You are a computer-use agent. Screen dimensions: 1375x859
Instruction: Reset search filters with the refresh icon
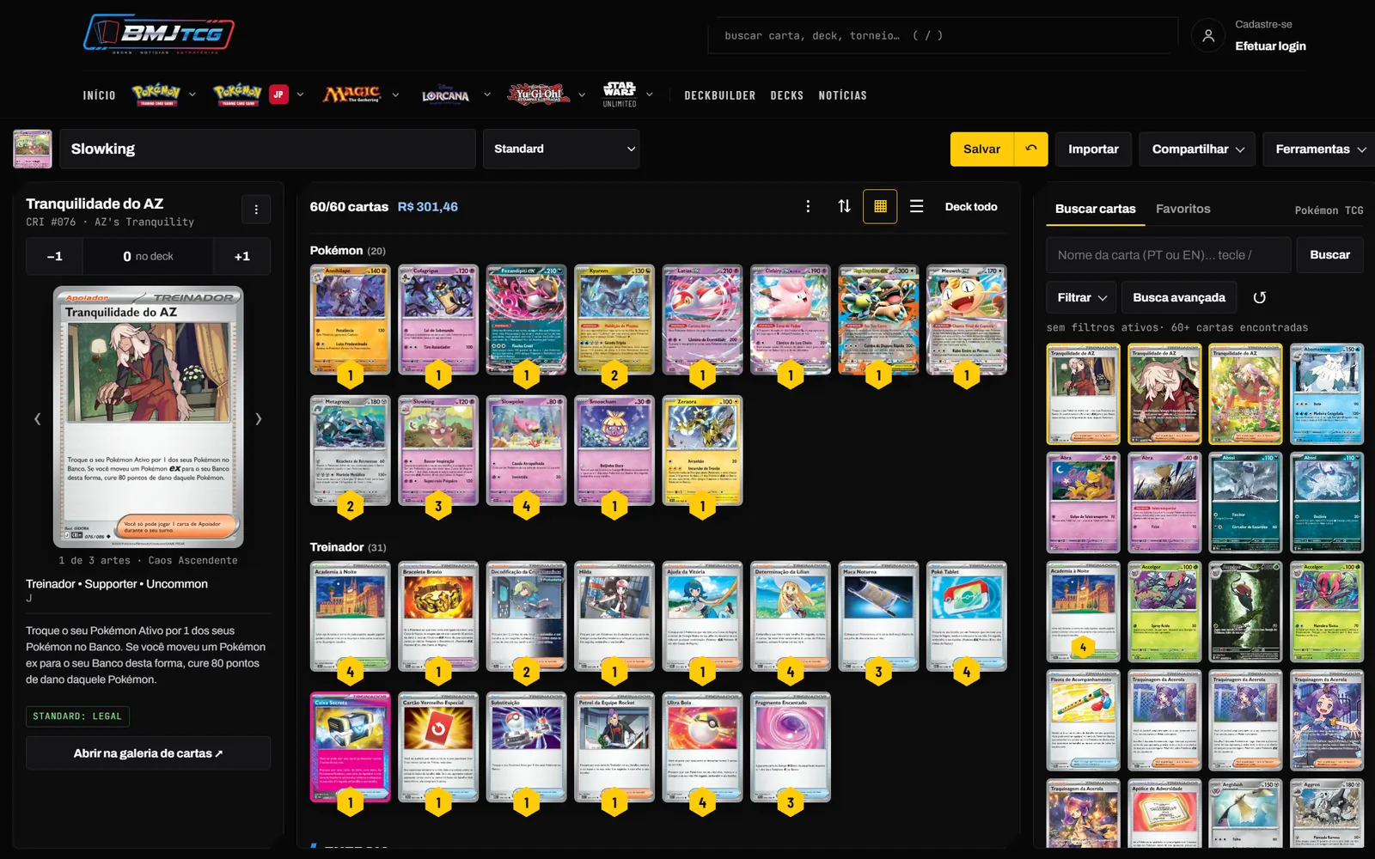tap(1260, 297)
